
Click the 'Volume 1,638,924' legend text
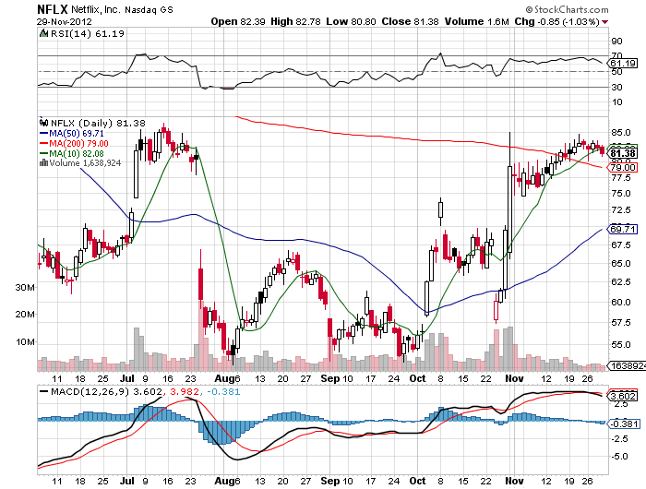[85, 163]
